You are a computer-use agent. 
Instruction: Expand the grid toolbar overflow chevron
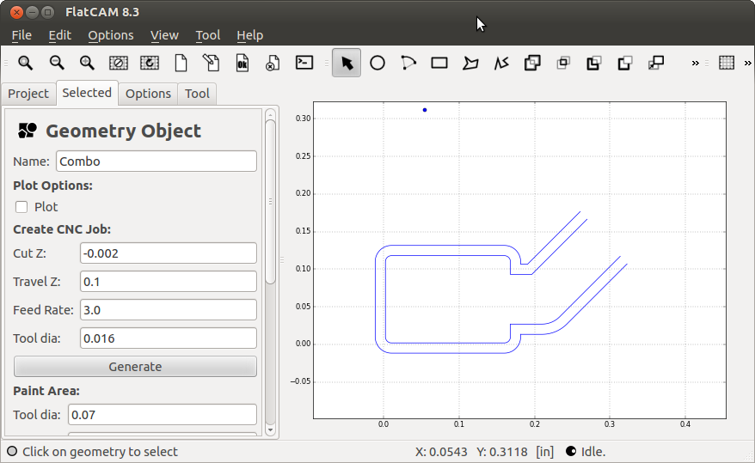click(x=747, y=63)
